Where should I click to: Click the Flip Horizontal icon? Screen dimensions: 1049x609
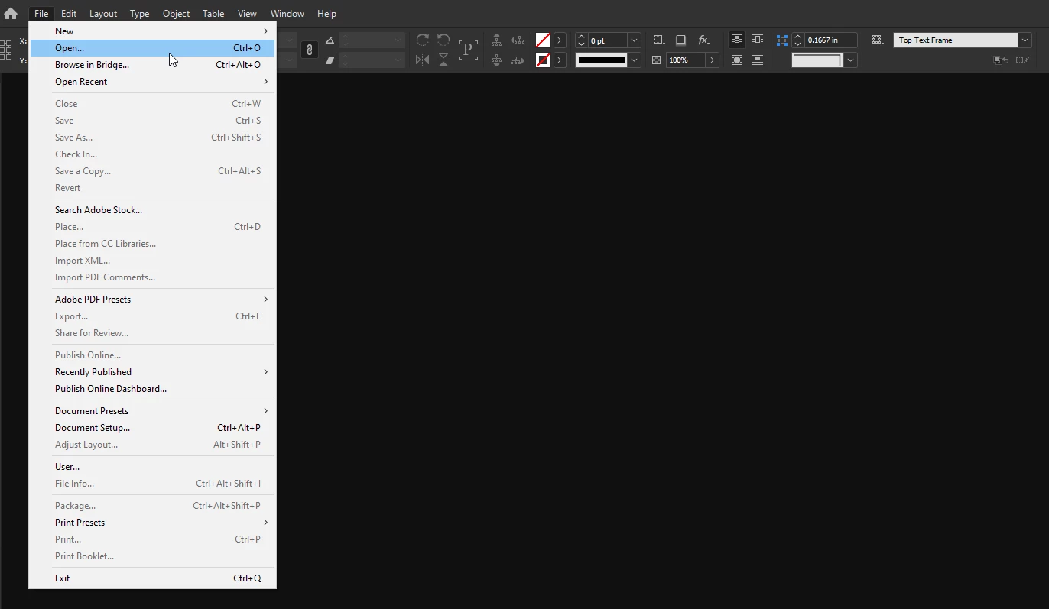coord(423,60)
